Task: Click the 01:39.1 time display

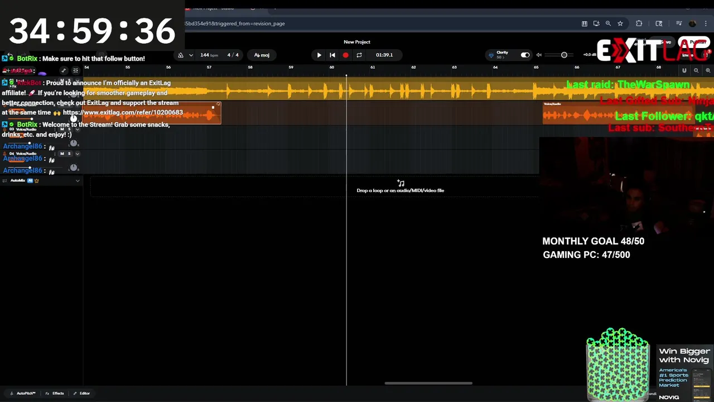Action: tap(384, 55)
